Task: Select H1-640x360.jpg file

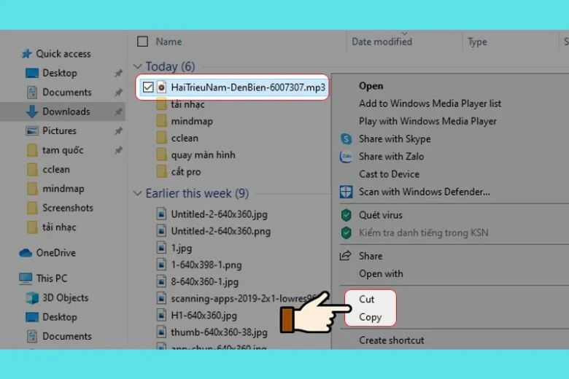Action: pyautogui.click(x=204, y=316)
